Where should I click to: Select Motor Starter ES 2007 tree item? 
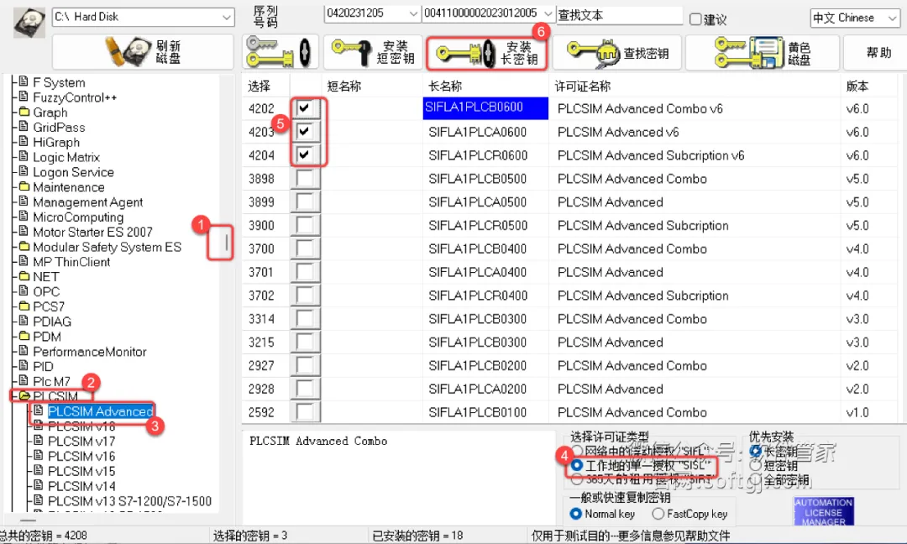coord(92,232)
